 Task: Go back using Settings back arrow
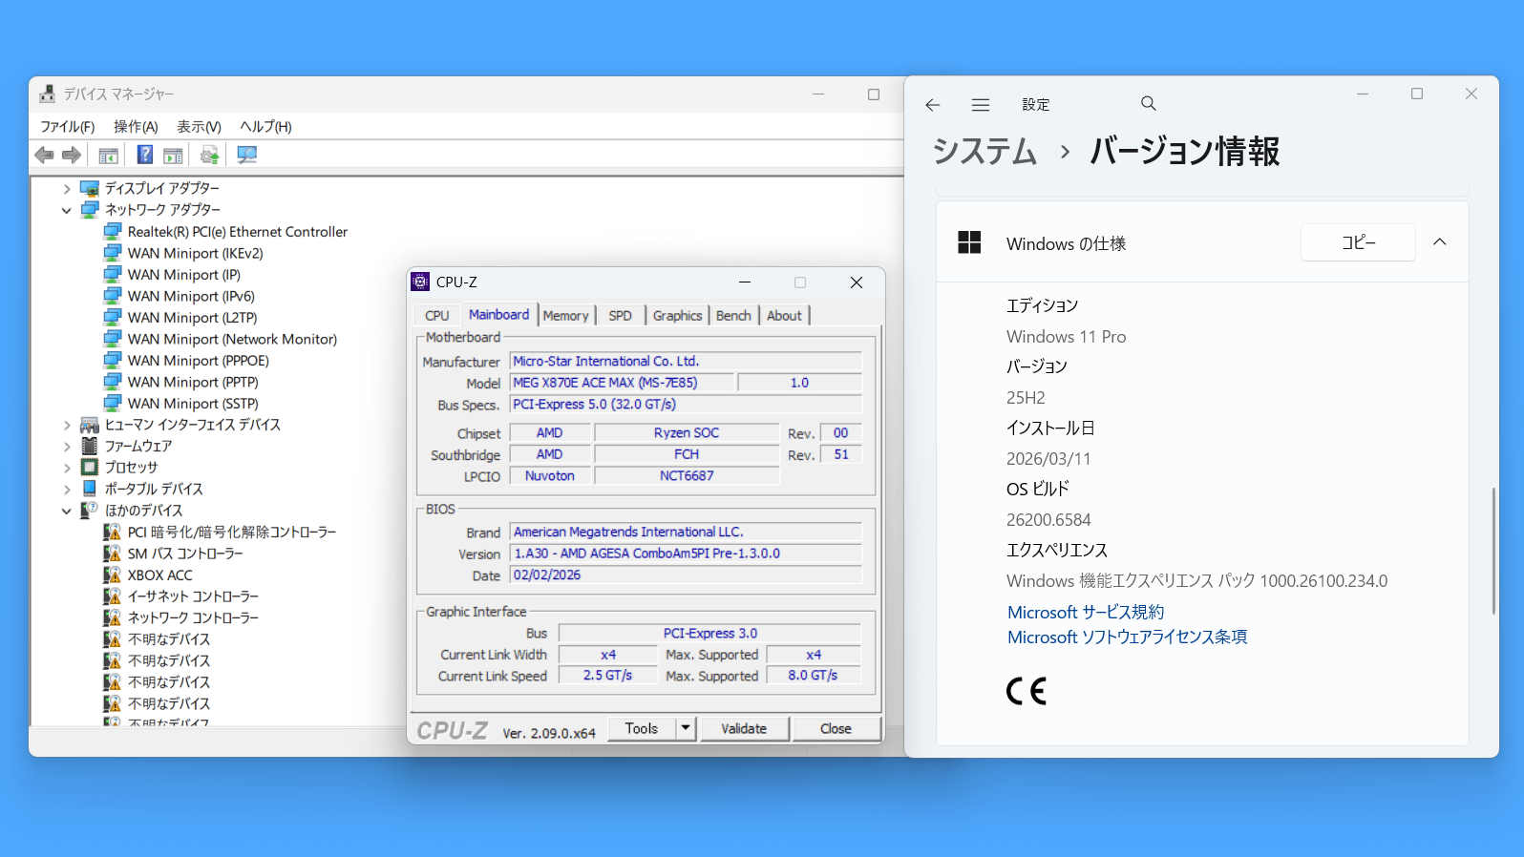point(933,105)
